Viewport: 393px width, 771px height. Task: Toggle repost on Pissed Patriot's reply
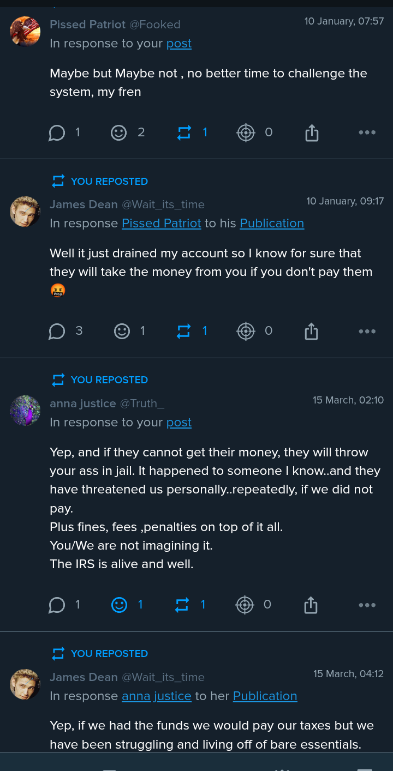(x=184, y=132)
